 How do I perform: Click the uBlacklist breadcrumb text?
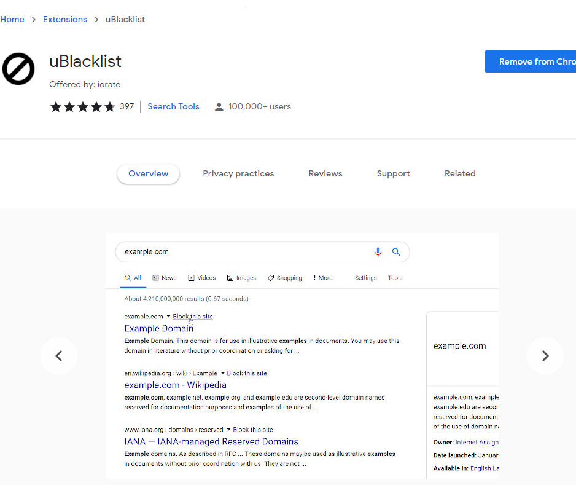click(125, 20)
